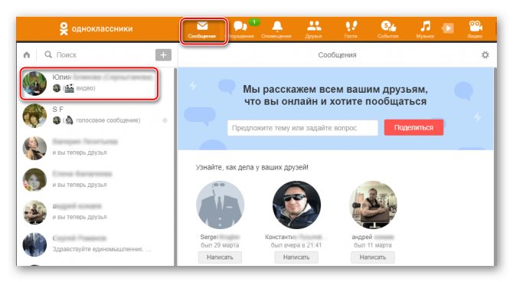
Task: Click the green discussions counter badge
Action: (254, 22)
